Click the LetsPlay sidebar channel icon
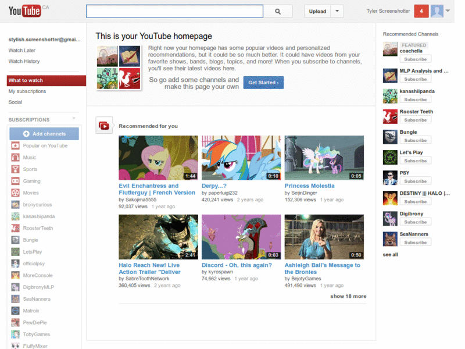Viewport: 465px width, 349px height. coord(16,252)
